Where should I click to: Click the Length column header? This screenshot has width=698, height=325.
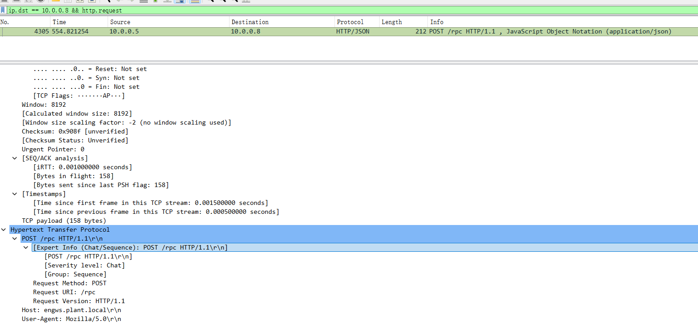coord(392,22)
